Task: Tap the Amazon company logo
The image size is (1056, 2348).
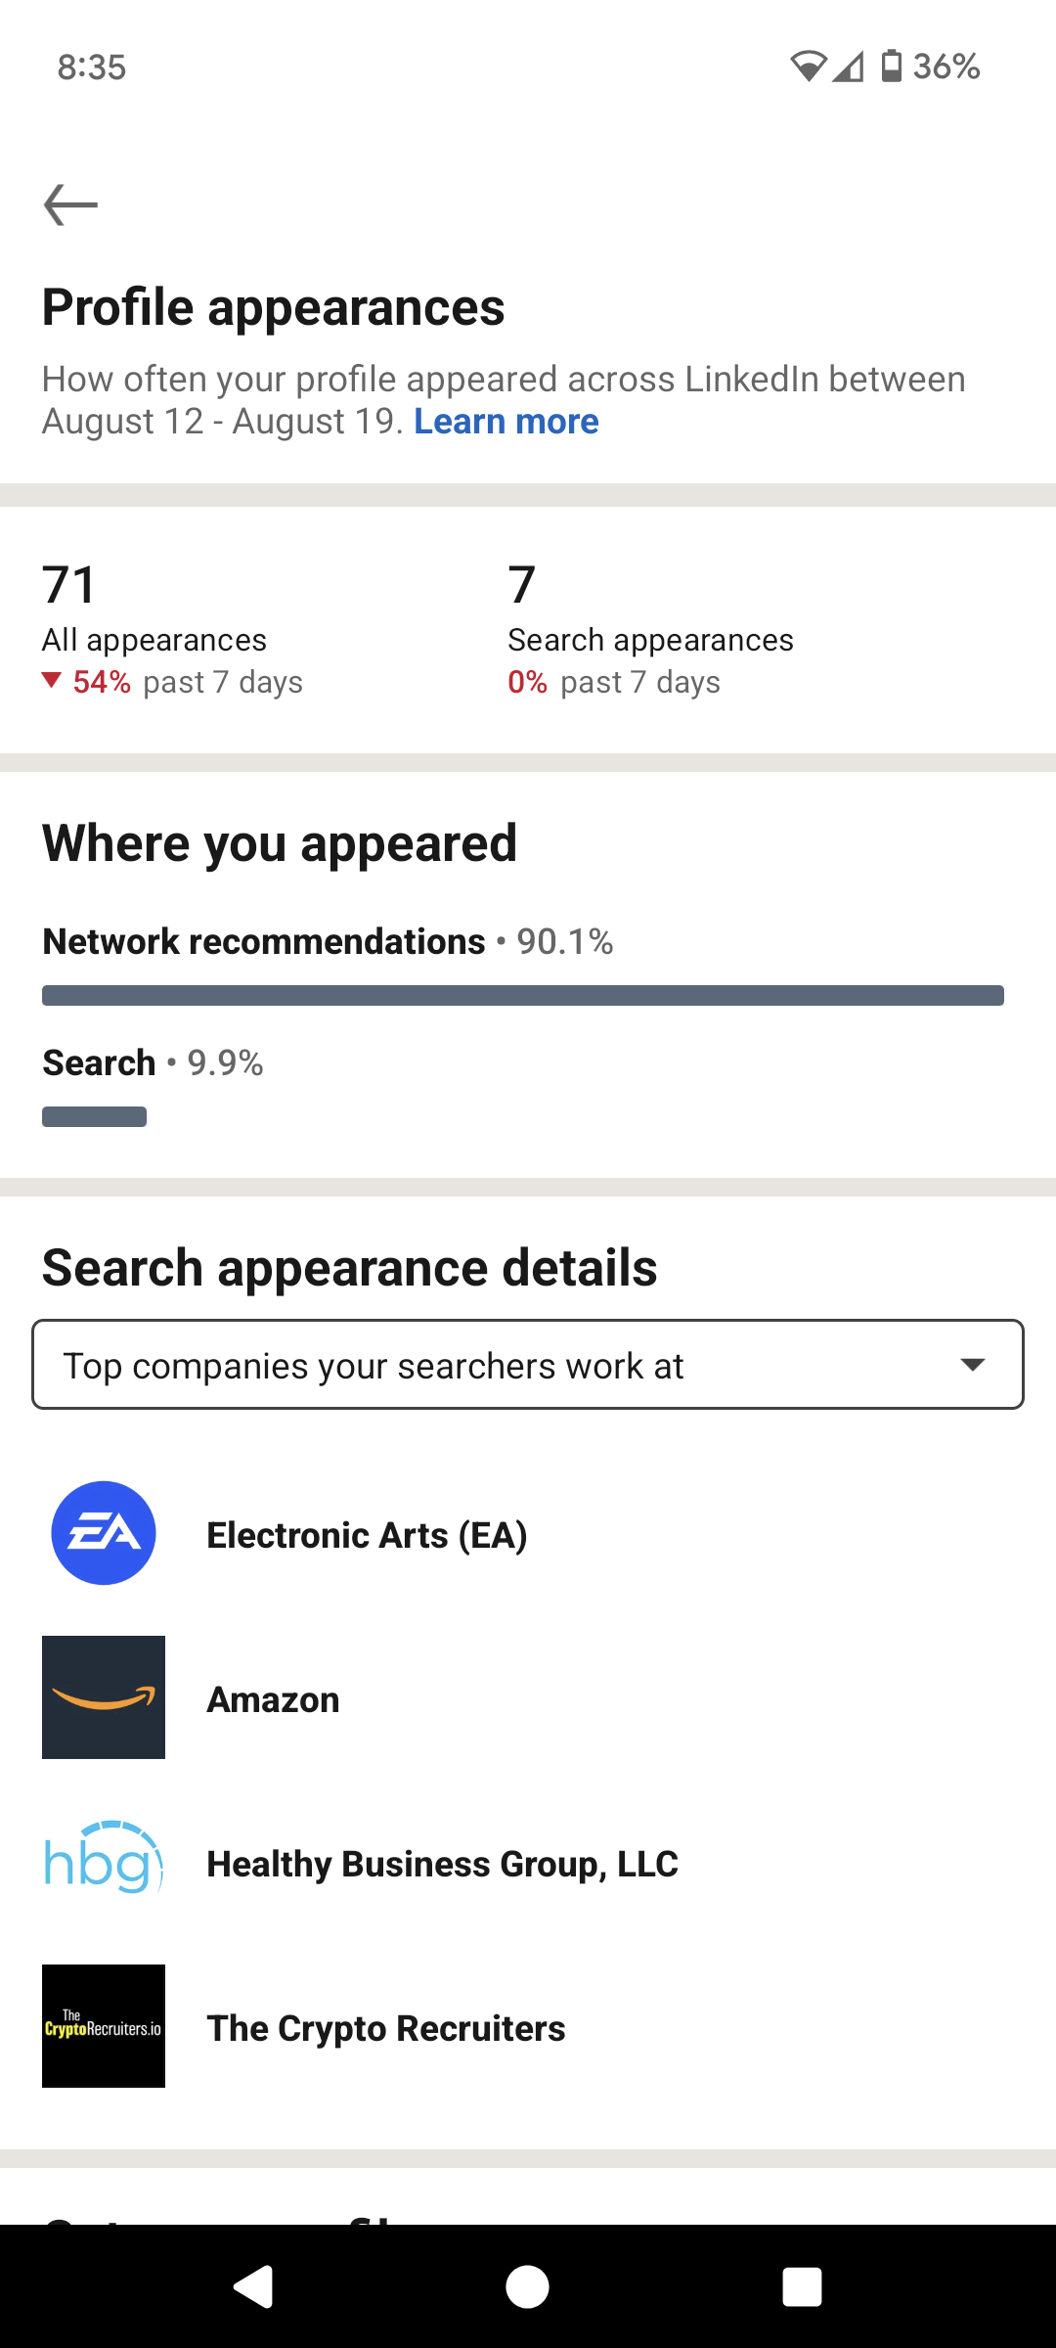Action: (104, 1697)
